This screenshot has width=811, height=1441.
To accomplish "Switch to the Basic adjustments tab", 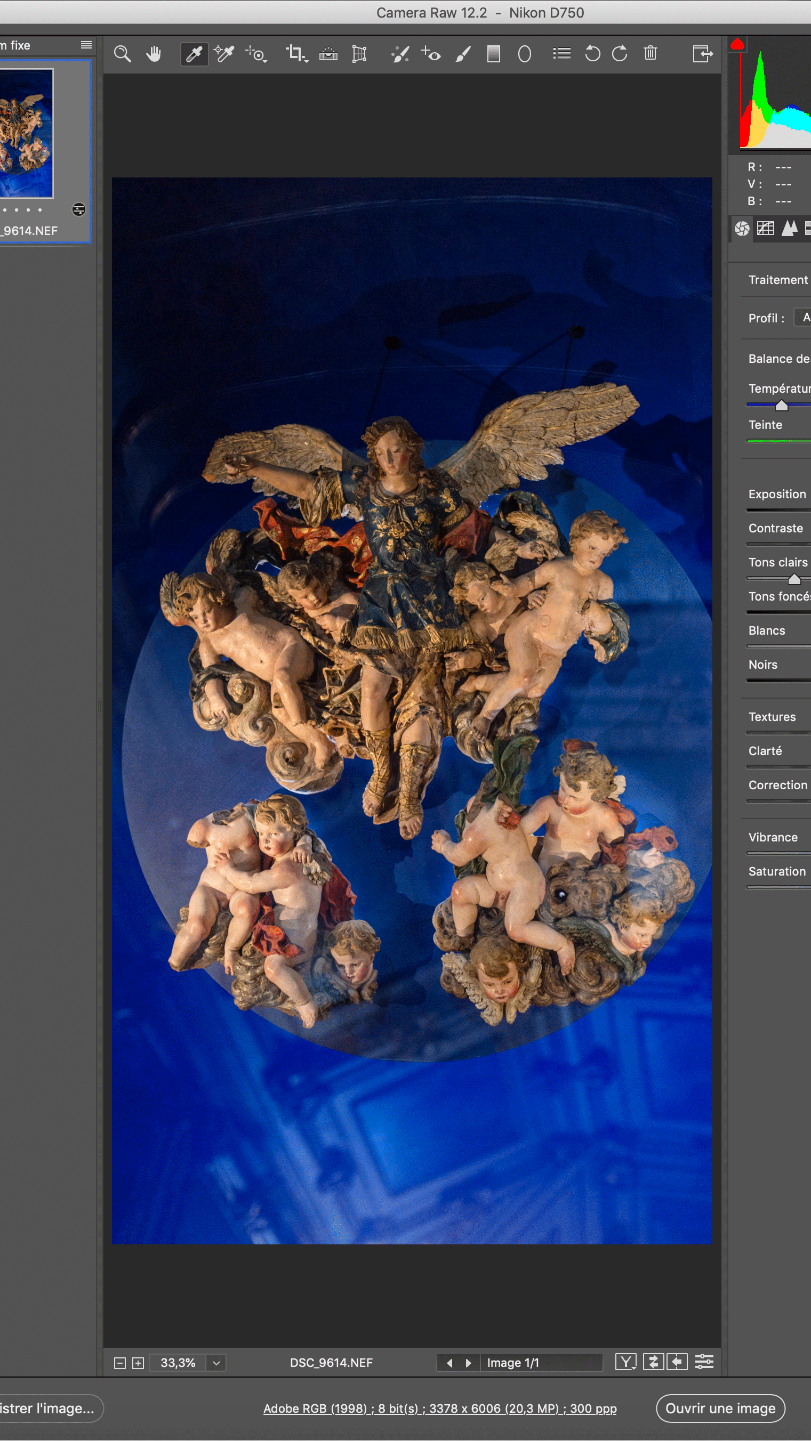I will coord(742,228).
